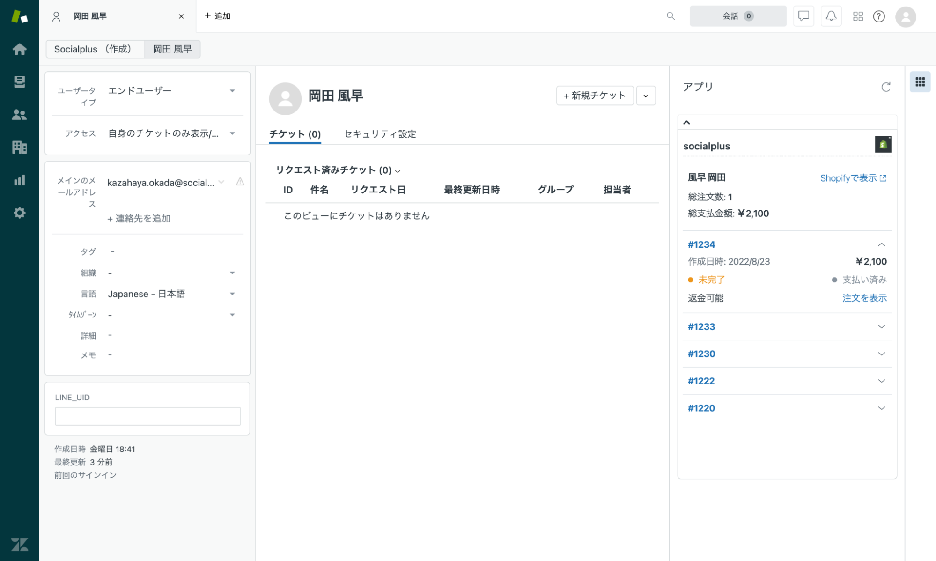Open the search magnifier icon
The image size is (936, 561).
point(671,16)
